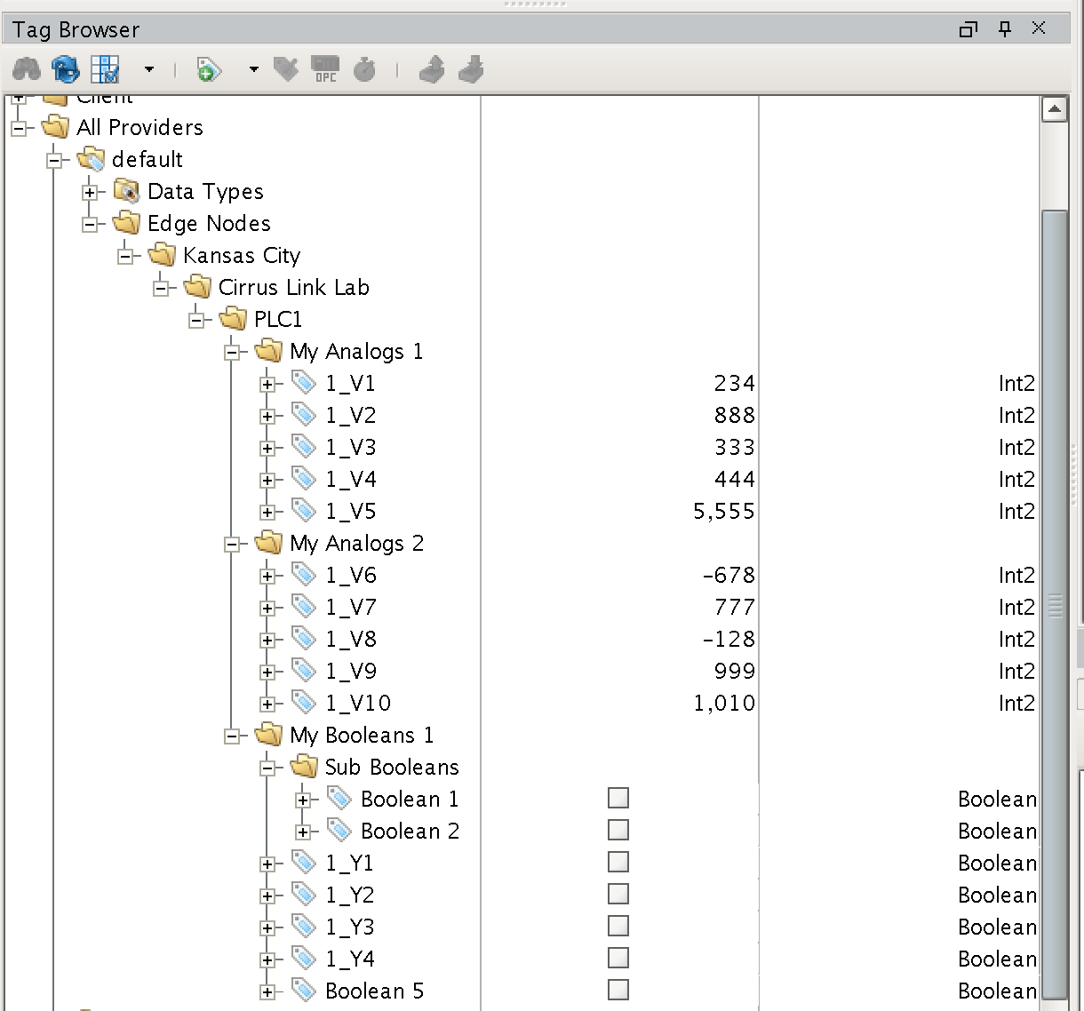
Task: Click the OPC browser icon
Action: [325, 68]
